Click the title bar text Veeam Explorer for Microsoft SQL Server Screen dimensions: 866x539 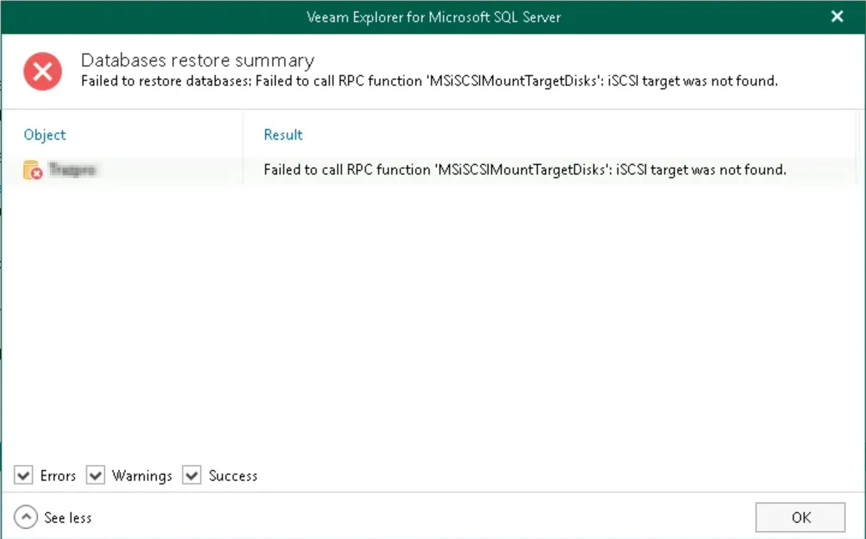pyautogui.click(x=434, y=17)
